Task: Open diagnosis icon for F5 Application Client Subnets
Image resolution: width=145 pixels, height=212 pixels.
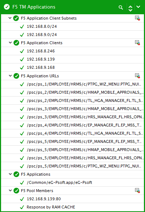Action: [x=138, y=18]
